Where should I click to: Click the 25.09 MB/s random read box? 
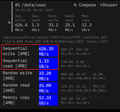[48, 88]
